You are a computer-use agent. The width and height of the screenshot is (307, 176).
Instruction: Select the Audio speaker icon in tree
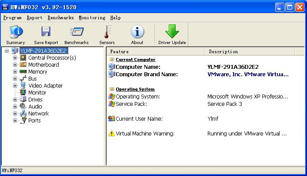(23, 107)
